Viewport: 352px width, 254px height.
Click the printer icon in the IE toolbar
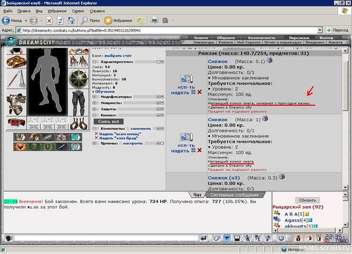[x=154, y=20]
